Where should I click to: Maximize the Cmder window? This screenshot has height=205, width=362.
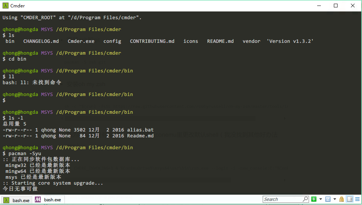click(x=336, y=6)
